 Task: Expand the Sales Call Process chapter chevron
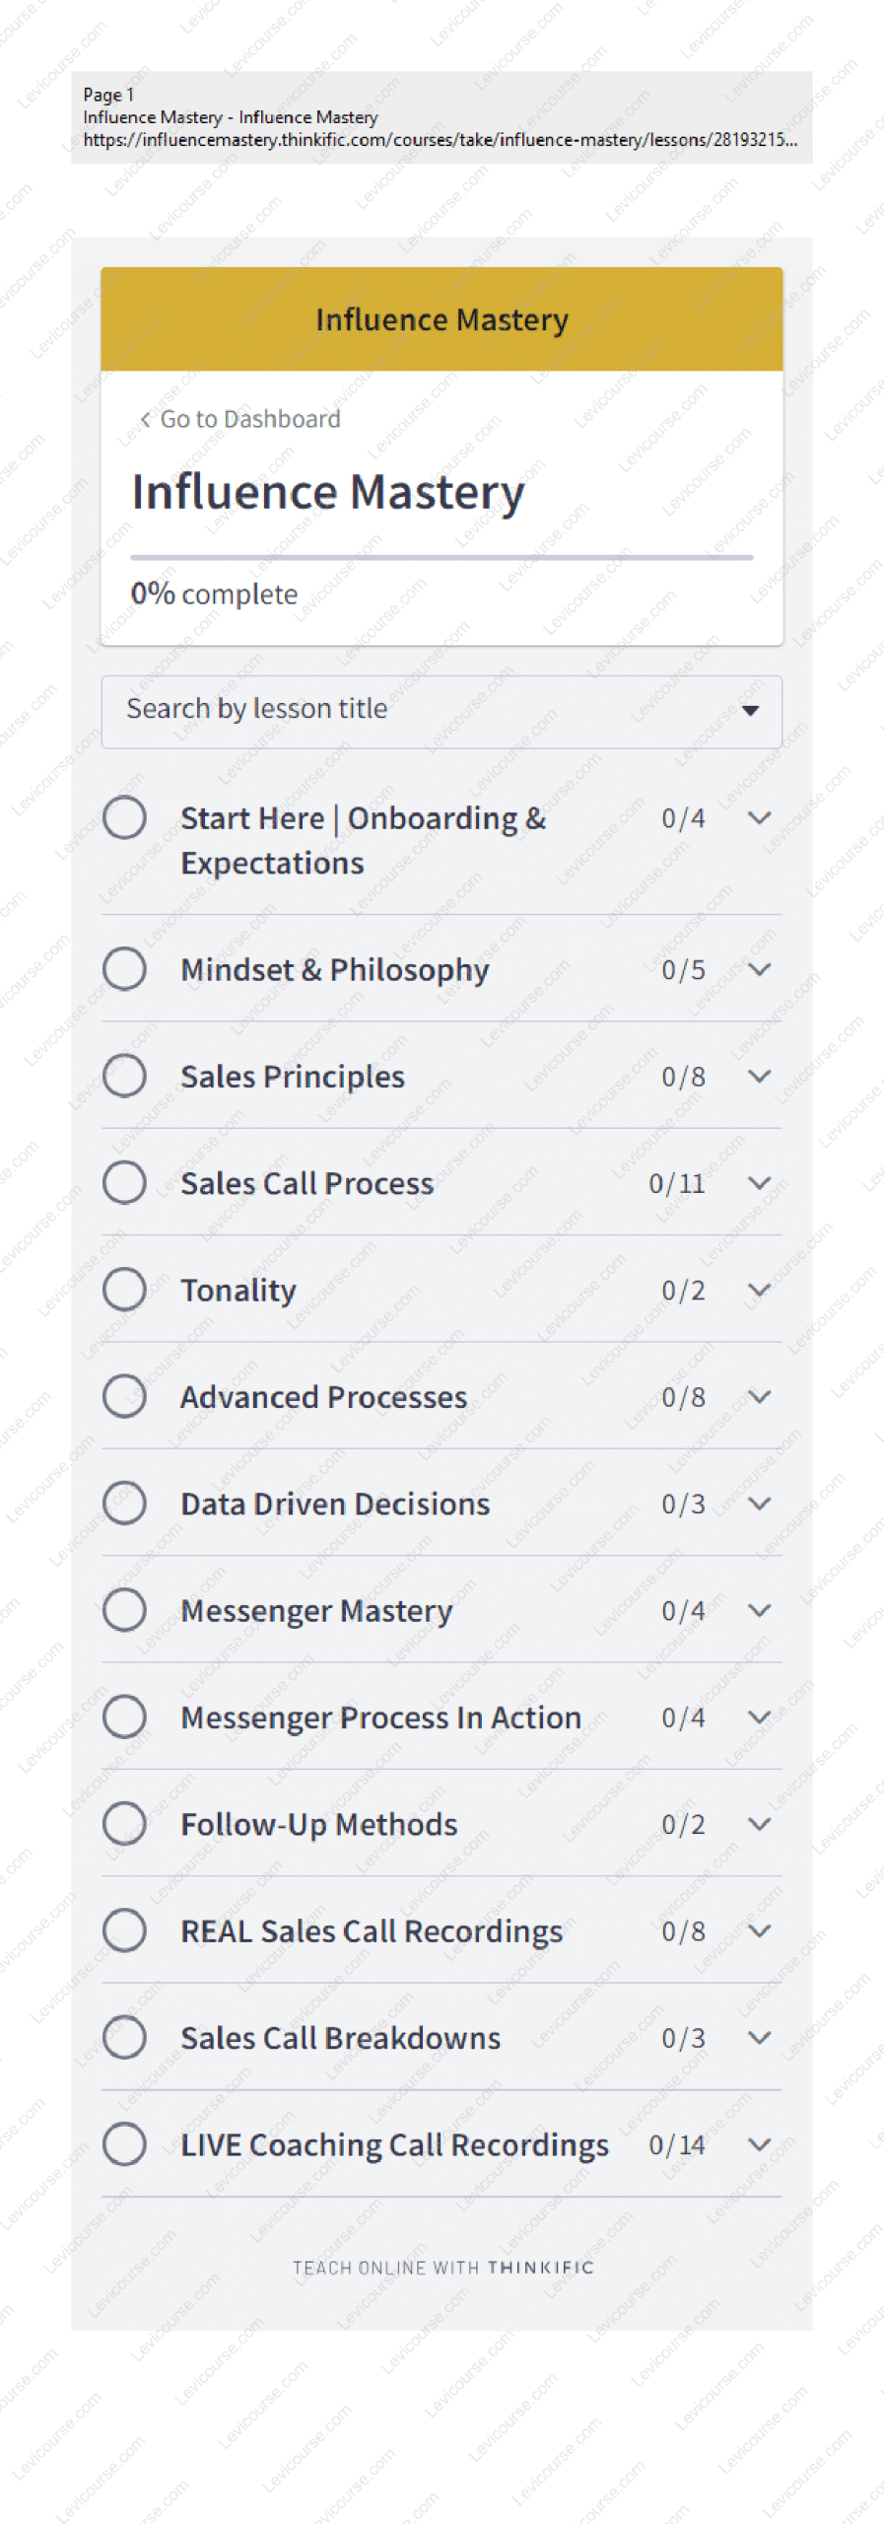coord(759,1182)
